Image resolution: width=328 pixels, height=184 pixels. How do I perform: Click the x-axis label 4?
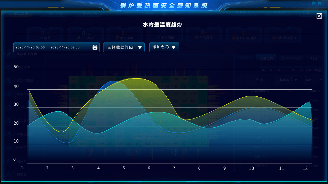[98, 168]
